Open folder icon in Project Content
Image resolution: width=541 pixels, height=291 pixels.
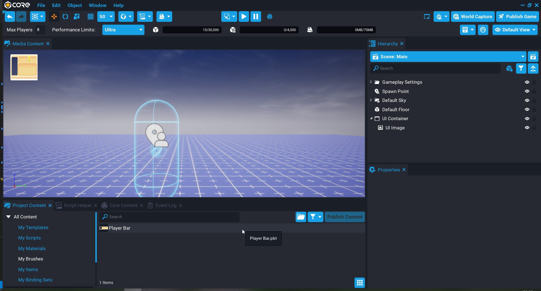click(x=301, y=217)
